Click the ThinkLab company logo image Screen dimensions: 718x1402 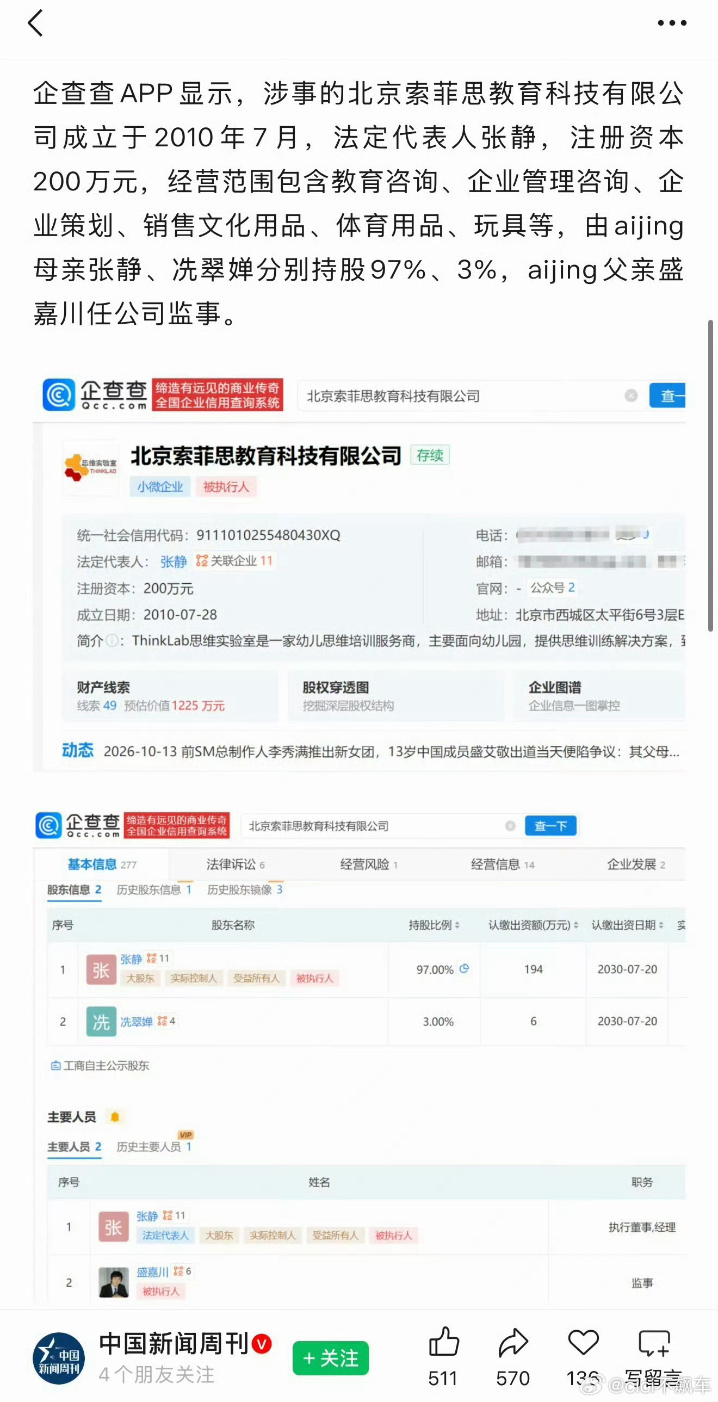91,467
